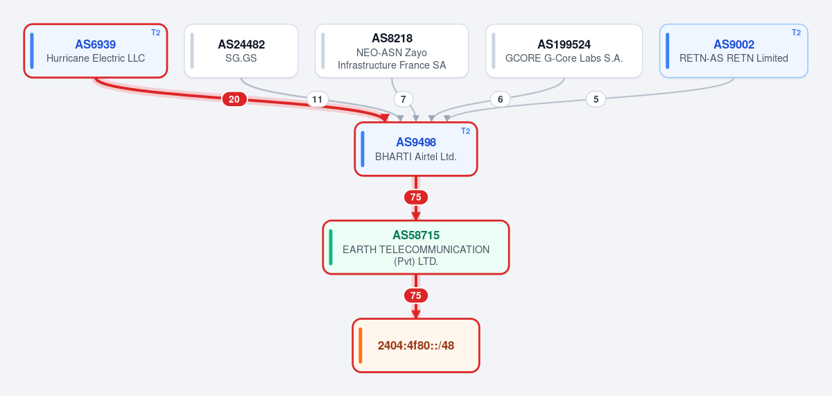Open the AS58715 EARTH TELECOMMUNICATION node
832x396 pixels.
(416, 247)
